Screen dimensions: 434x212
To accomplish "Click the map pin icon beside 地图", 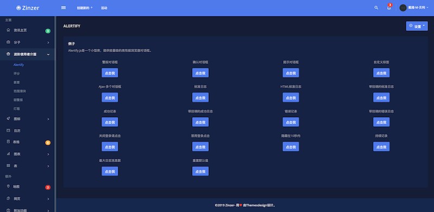I will coord(8,187).
